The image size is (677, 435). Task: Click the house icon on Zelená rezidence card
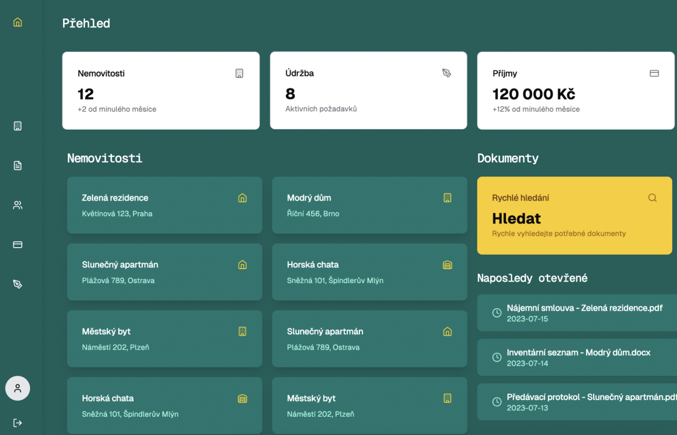[242, 198]
